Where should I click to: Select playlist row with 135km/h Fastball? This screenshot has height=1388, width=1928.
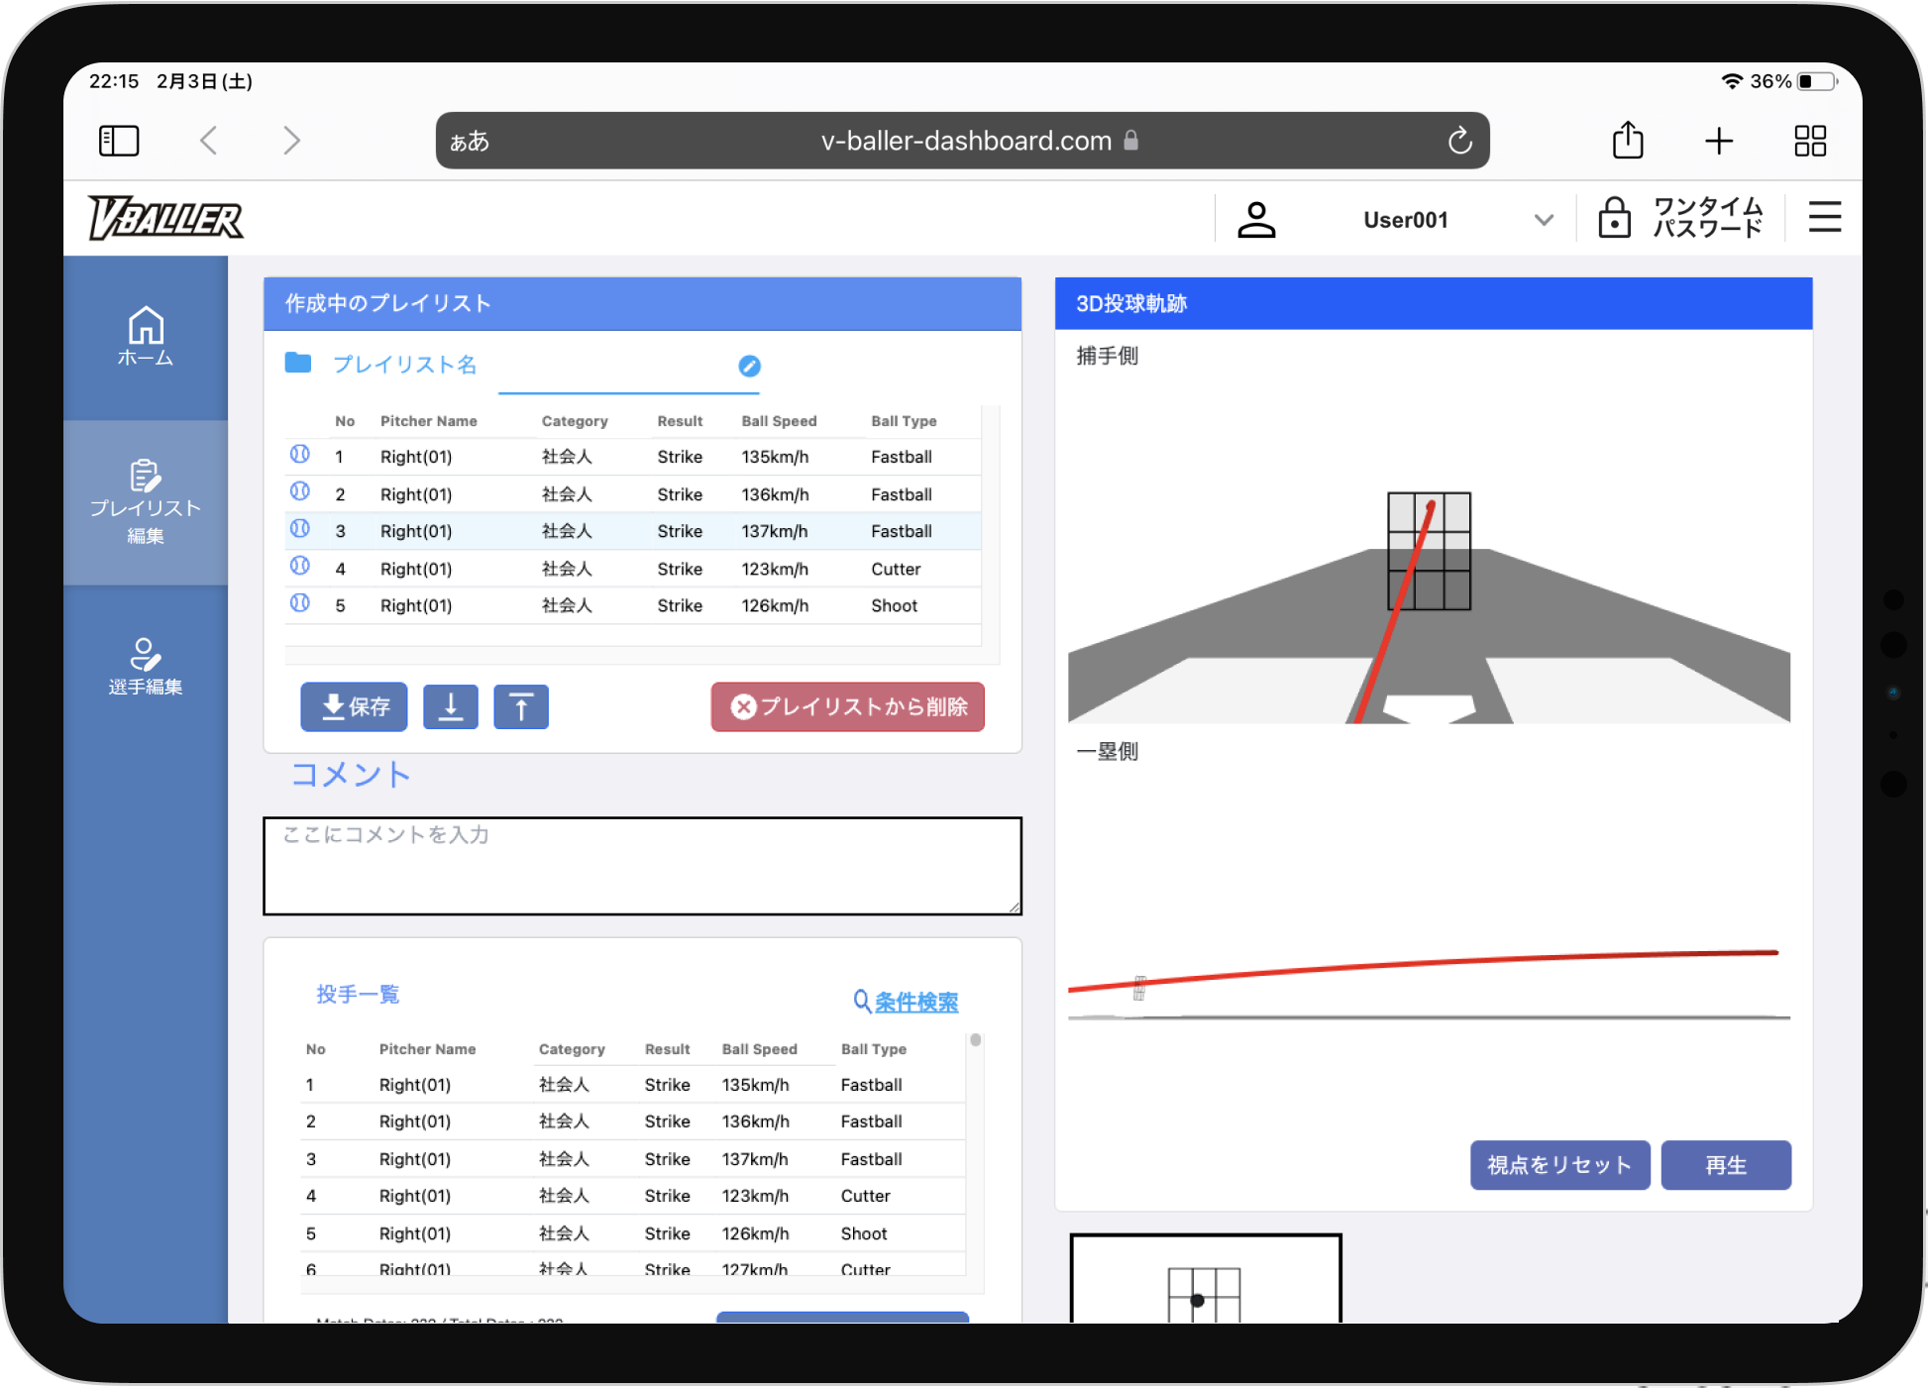tap(633, 457)
